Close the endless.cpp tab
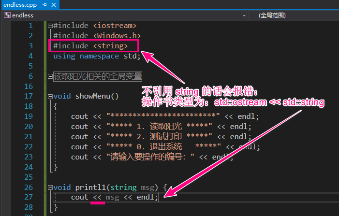 coord(54,5)
